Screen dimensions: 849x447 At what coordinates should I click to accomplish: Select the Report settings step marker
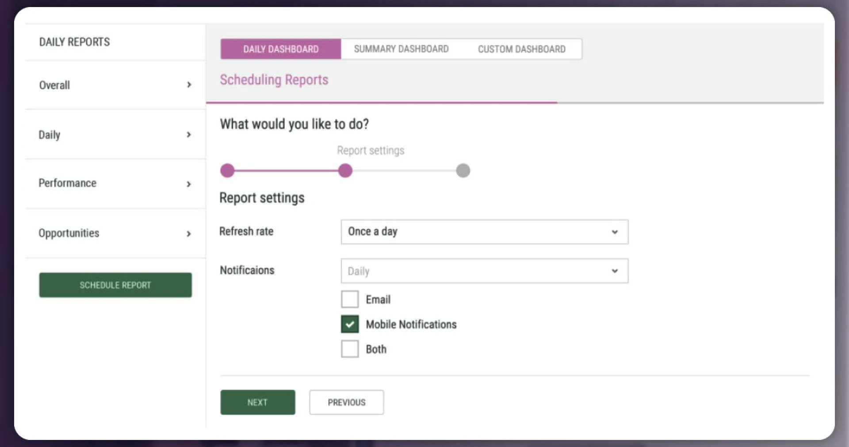point(345,170)
